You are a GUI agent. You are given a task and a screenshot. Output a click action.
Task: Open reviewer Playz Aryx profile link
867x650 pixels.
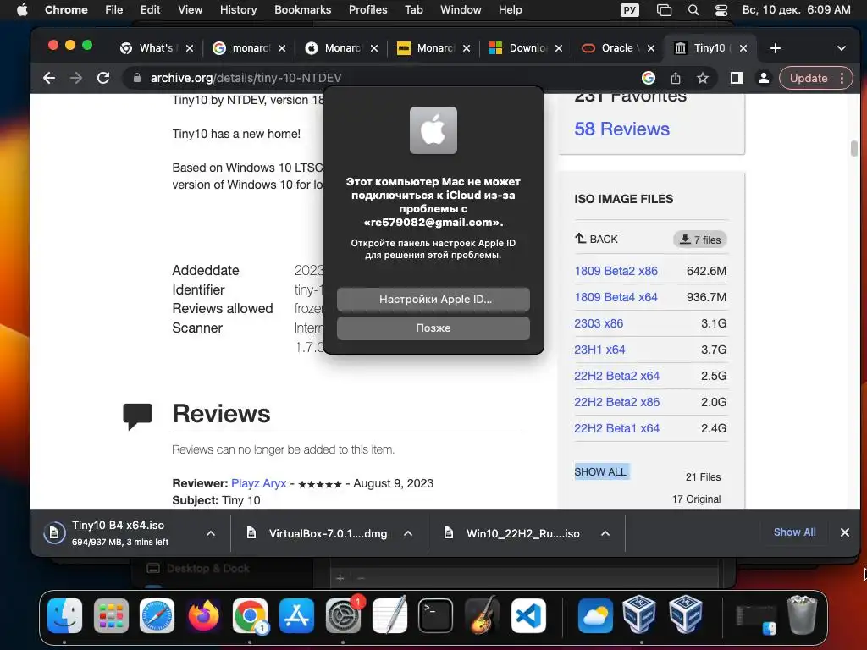click(x=259, y=483)
